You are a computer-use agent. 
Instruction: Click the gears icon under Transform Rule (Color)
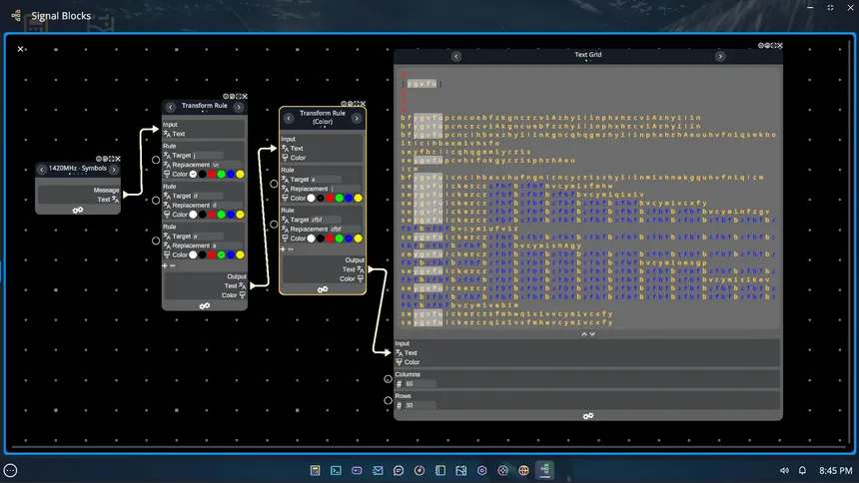click(x=322, y=289)
